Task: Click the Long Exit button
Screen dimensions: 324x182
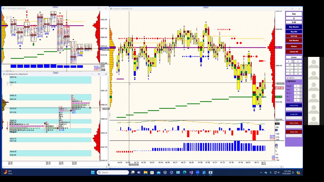Action: coord(294,114)
